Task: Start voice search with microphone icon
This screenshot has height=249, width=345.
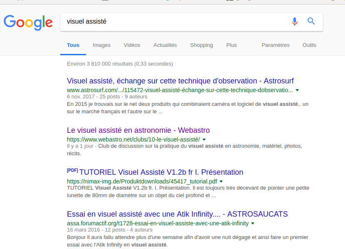Action: click(295, 21)
